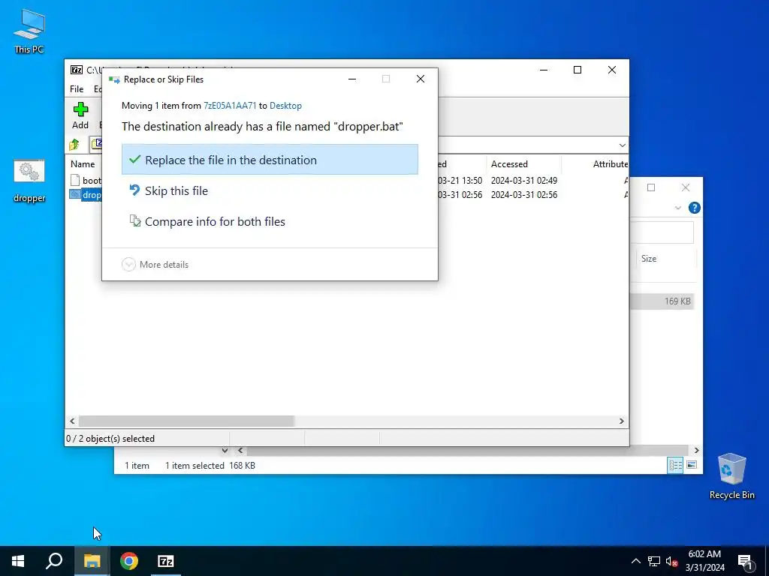The height and width of the screenshot is (576, 769).
Task: Choose Skip this file option
Action: (270, 190)
